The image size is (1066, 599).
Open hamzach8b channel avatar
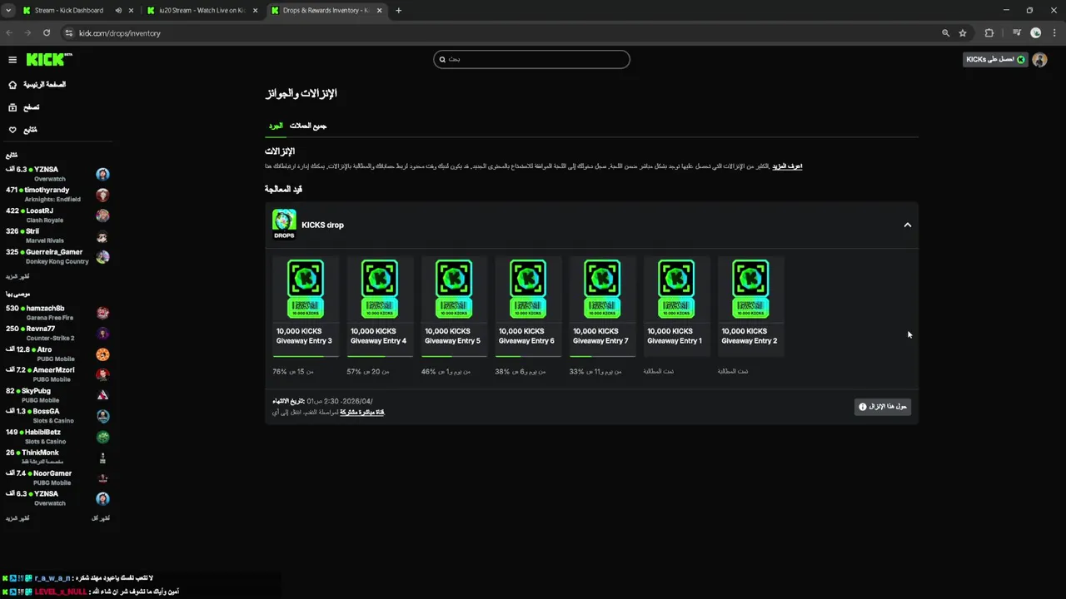[102, 313]
